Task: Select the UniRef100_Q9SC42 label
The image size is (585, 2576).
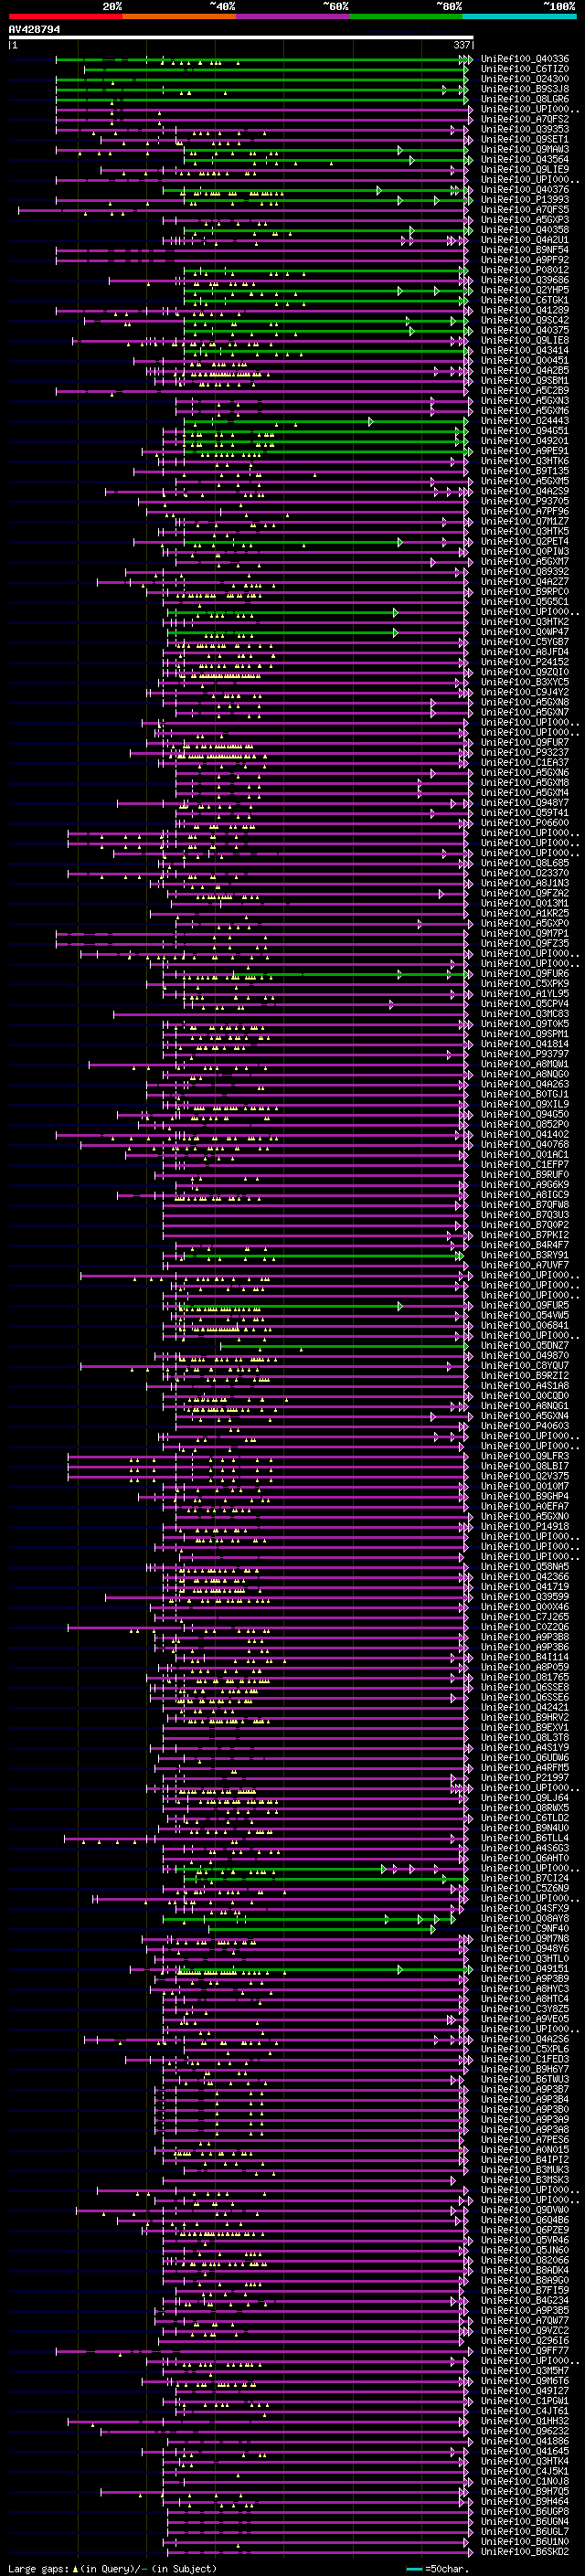Action: pyautogui.click(x=525, y=320)
